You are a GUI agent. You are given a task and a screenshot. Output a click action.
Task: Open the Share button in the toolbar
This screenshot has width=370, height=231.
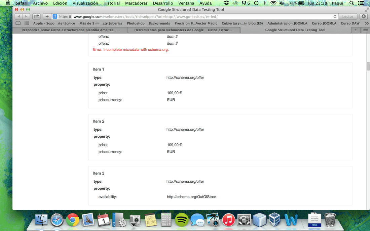(36, 16)
